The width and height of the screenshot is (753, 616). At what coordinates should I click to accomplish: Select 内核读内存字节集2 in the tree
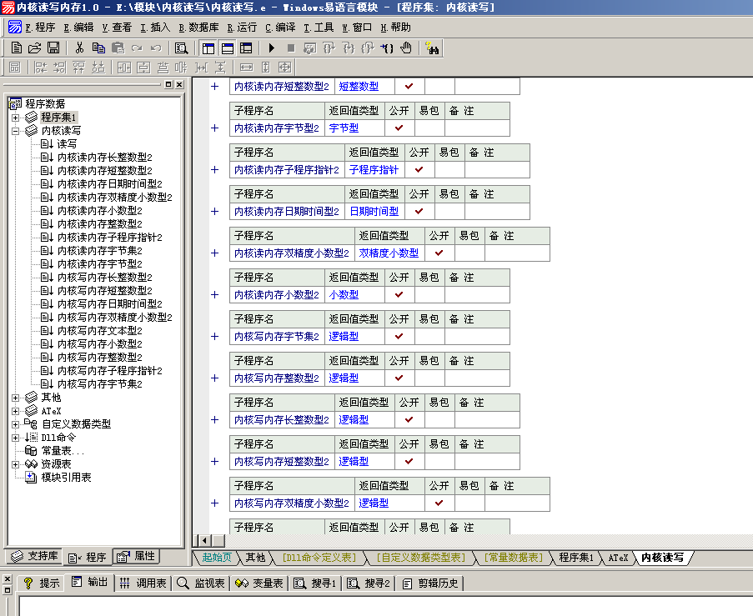(x=99, y=251)
